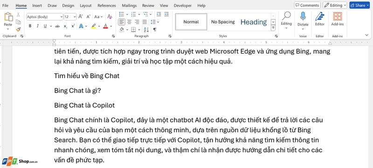Open Add-ins grid icon

[x=337, y=17]
